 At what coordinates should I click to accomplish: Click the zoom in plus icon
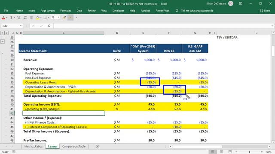click(262, 152)
